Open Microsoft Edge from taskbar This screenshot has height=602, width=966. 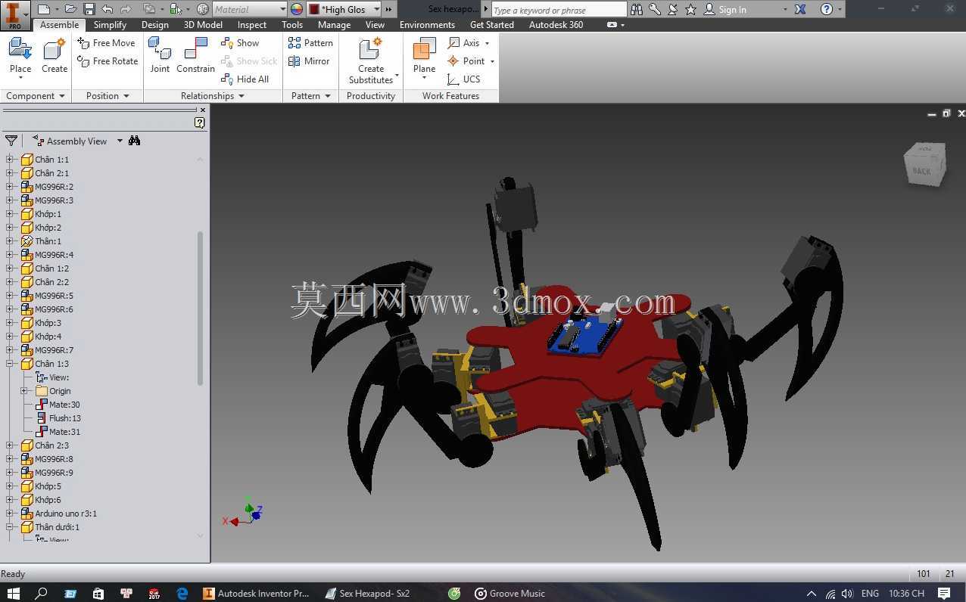[x=182, y=594]
